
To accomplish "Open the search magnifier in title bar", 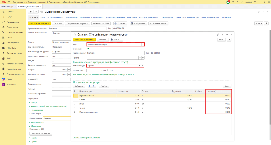I will tap(242, 2).
